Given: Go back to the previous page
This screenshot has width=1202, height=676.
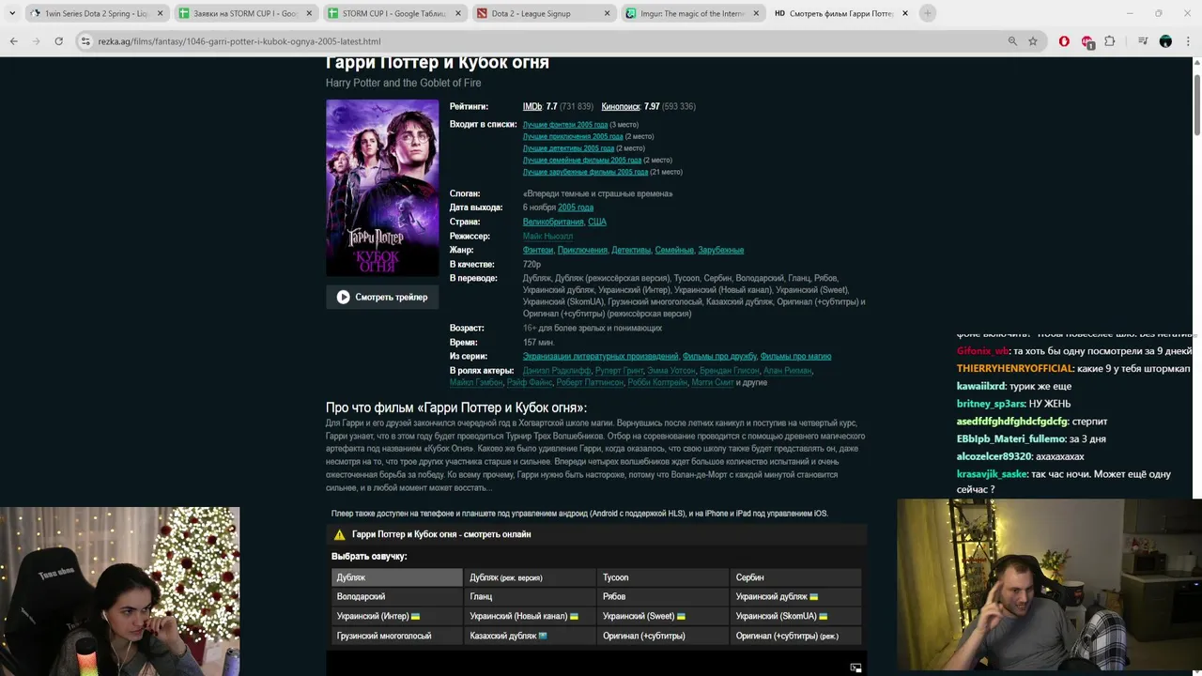Looking at the screenshot, I should pyautogui.click(x=13, y=41).
